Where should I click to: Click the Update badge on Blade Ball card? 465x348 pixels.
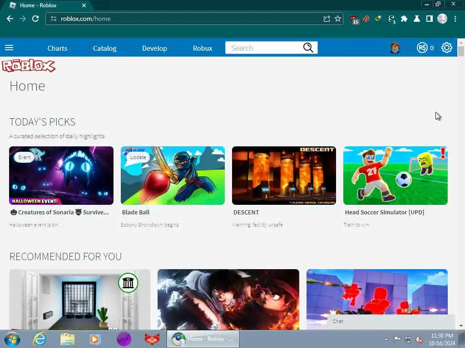point(138,157)
